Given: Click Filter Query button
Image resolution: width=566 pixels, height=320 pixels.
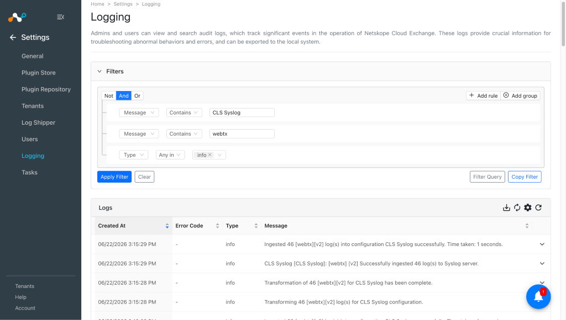Looking at the screenshot, I should click(x=488, y=177).
